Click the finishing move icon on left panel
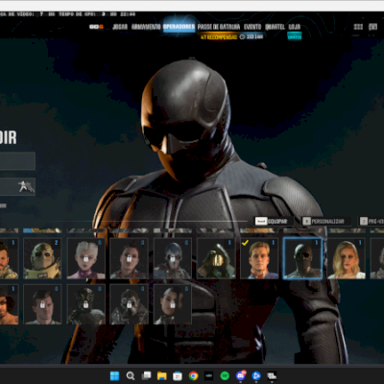This screenshot has height=384, width=384. pos(26,186)
